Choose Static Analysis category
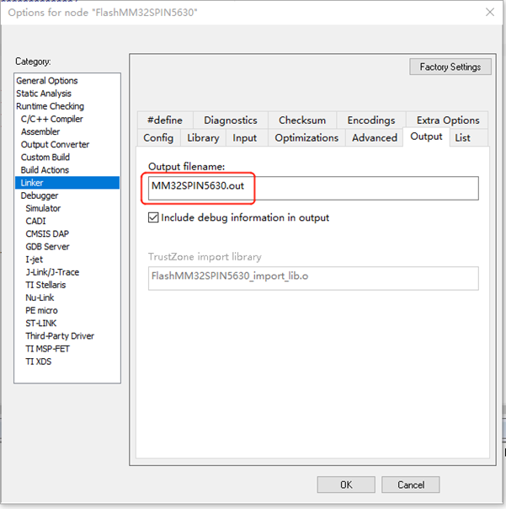The image size is (506, 509). 44,94
